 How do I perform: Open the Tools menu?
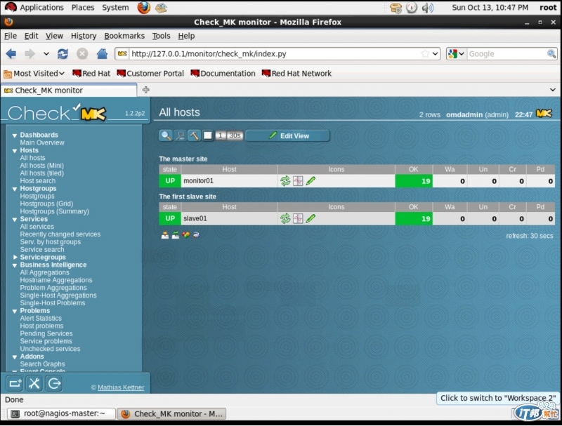coord(161,36)
